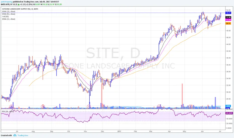Click the +1.12 (+2.15%) change value
The height and width of the screenshot is (138, 234).
26,4
